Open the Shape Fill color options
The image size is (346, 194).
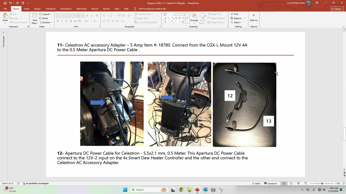[x=215, y=14]
